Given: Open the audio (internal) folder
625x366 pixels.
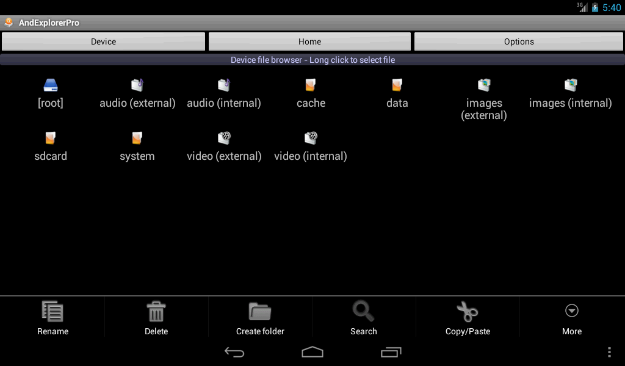Looking at the screenshot, I should (224, 85).
